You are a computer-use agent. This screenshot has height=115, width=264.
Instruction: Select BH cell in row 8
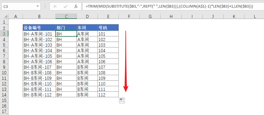pyautogui.click(x=66, y=61)
